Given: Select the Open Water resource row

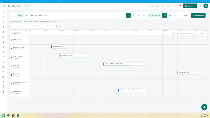Looking at the screenshot, I should pyautogui.click(x=19, y=40).
